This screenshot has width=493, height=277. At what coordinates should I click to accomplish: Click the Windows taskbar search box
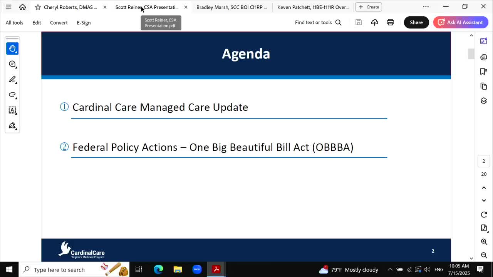coord(59,270)
